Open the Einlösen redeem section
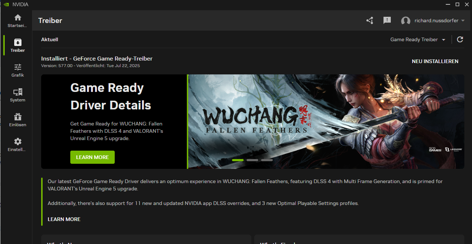Screen dimensions: 472x244 (17, 120)
